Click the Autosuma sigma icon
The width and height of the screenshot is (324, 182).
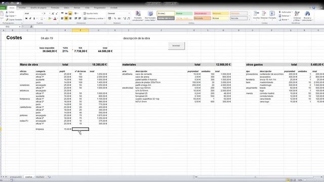pos(280,12)
